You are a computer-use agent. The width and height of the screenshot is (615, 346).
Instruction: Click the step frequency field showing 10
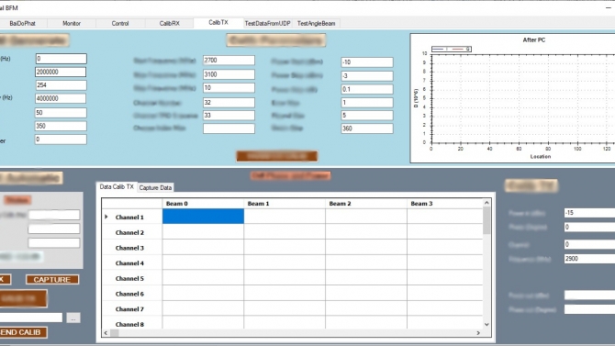point(229,88)
